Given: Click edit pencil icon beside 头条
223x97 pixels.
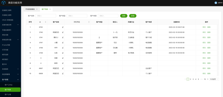Looking at the screenshot, I should [63, 53].
